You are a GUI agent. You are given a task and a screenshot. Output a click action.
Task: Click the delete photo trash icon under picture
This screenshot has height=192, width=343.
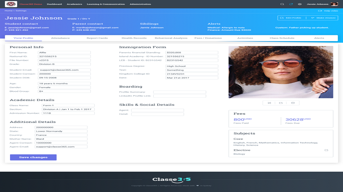coord(293,103)
